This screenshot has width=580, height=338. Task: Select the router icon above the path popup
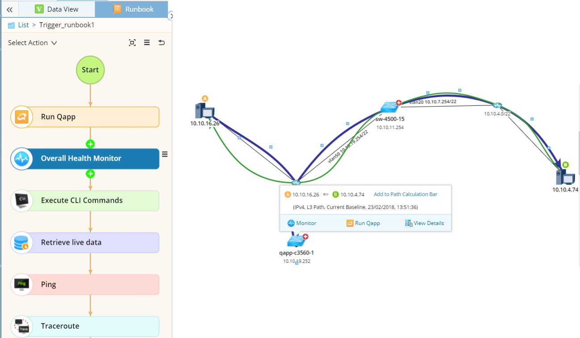pos(296,182)
